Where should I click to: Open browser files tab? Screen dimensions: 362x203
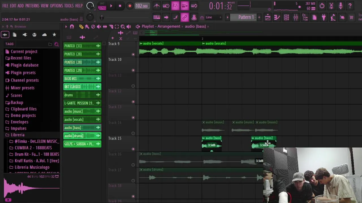pyautogui.click(x=15, y=35)
